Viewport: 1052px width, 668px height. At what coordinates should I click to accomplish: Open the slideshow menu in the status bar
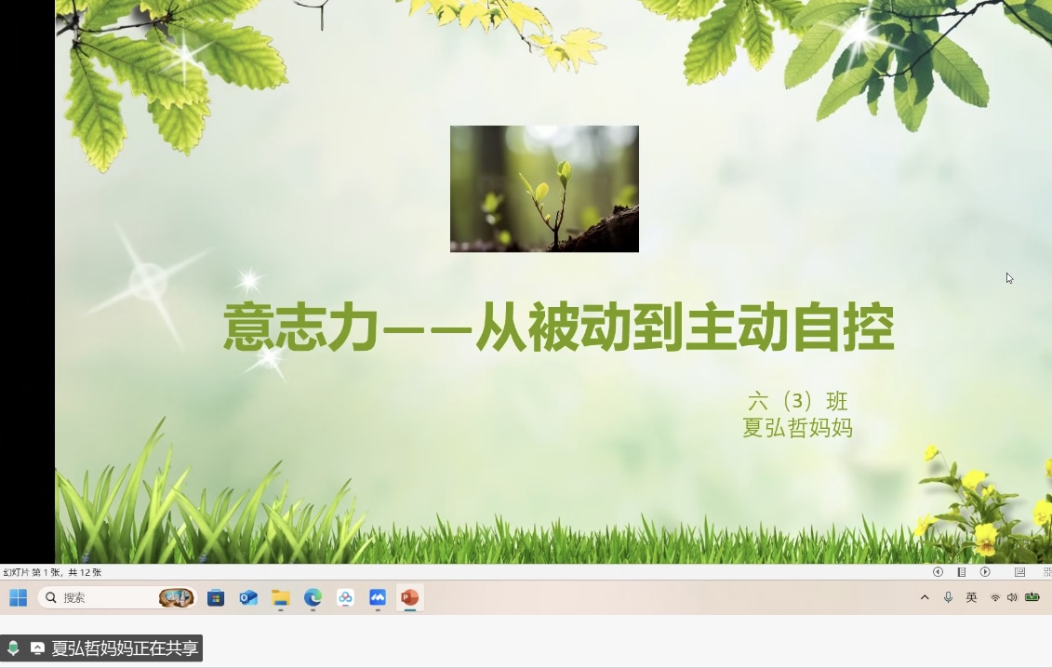(x=961, y=572)
